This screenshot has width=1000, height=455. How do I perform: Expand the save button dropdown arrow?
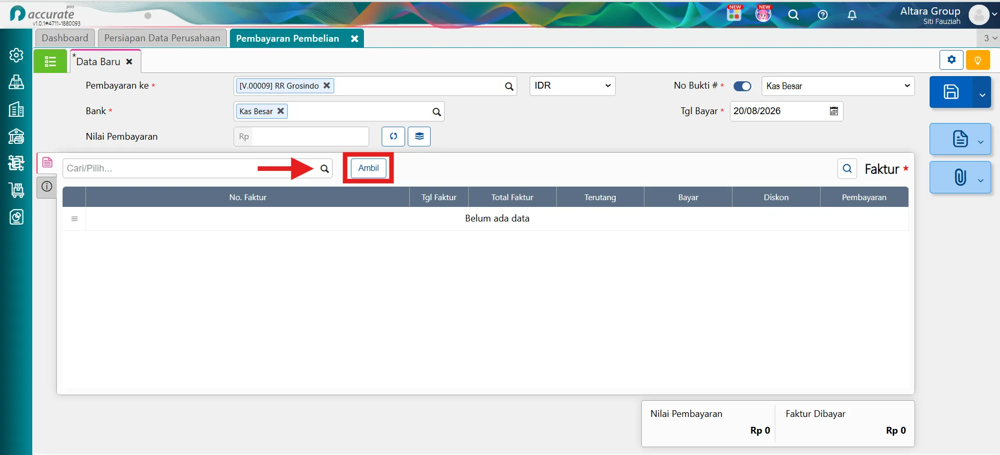pyautogui.click(x=982, y=94)
